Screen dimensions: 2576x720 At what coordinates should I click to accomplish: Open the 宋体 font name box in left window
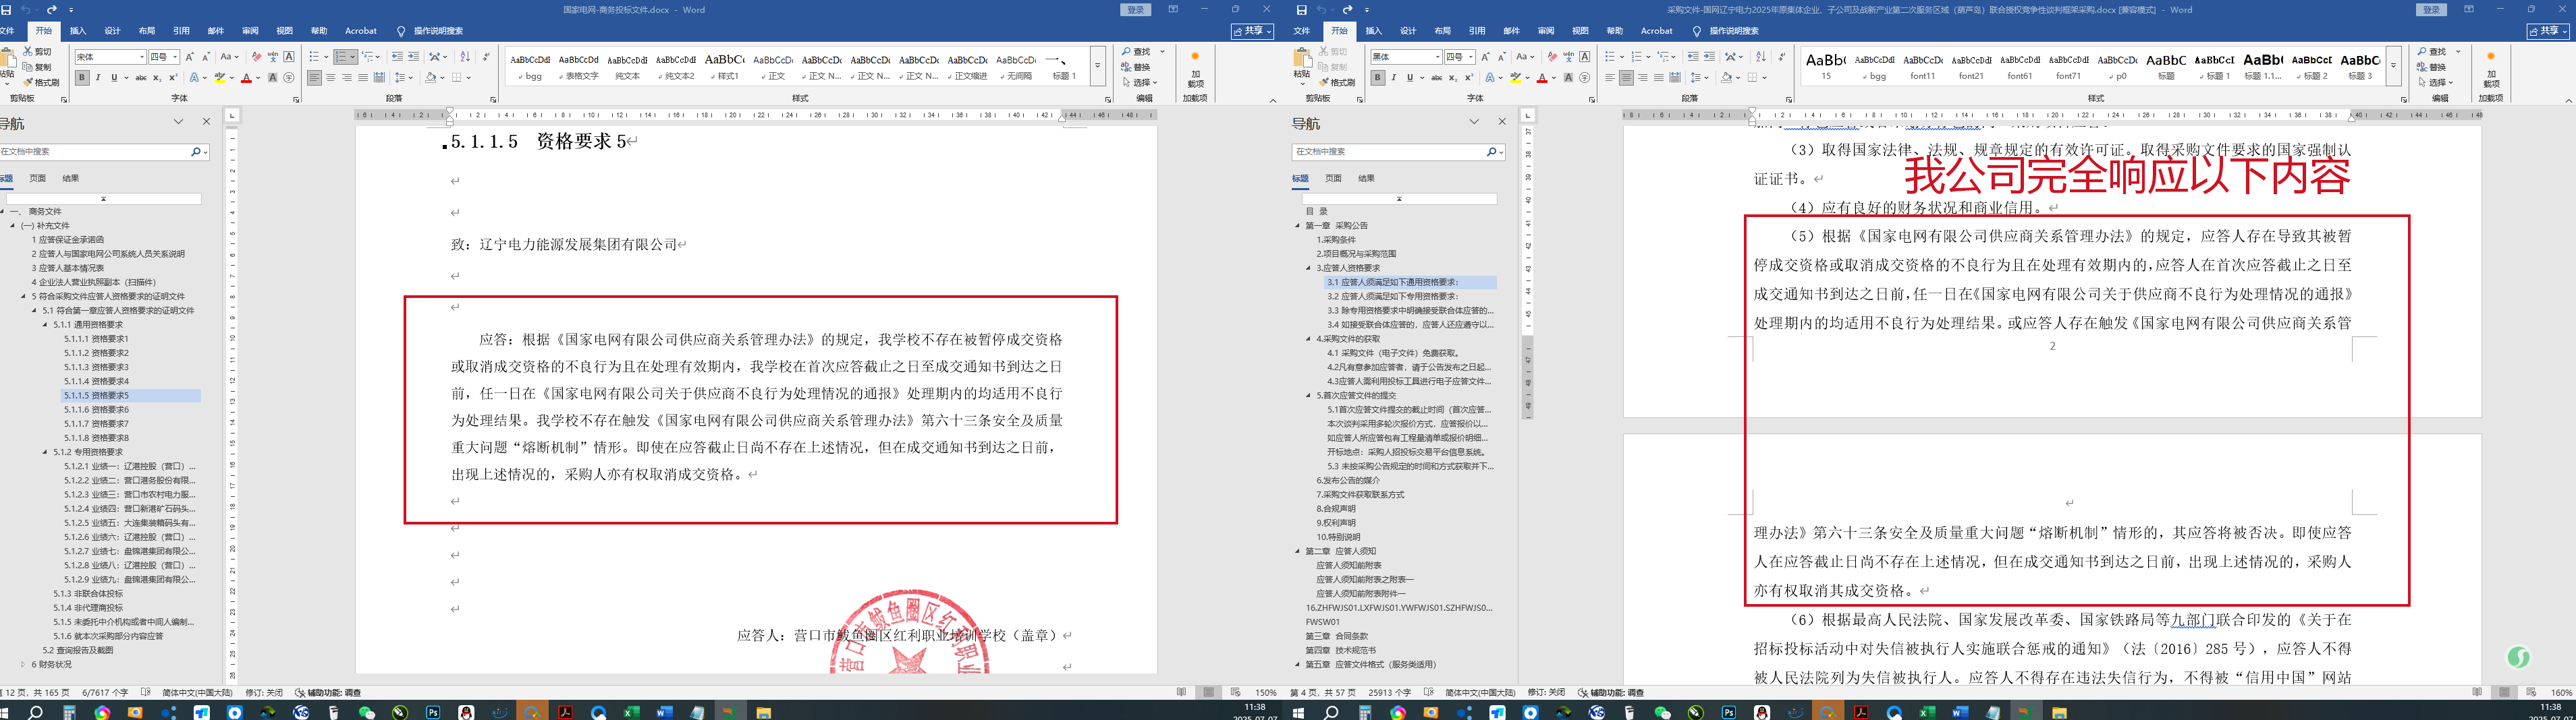coord(110,57)
